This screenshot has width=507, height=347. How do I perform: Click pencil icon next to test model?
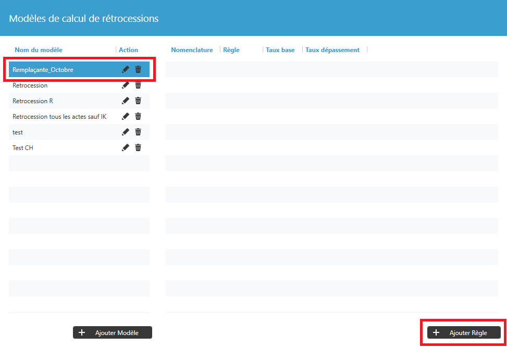click(x=125, y=132)
